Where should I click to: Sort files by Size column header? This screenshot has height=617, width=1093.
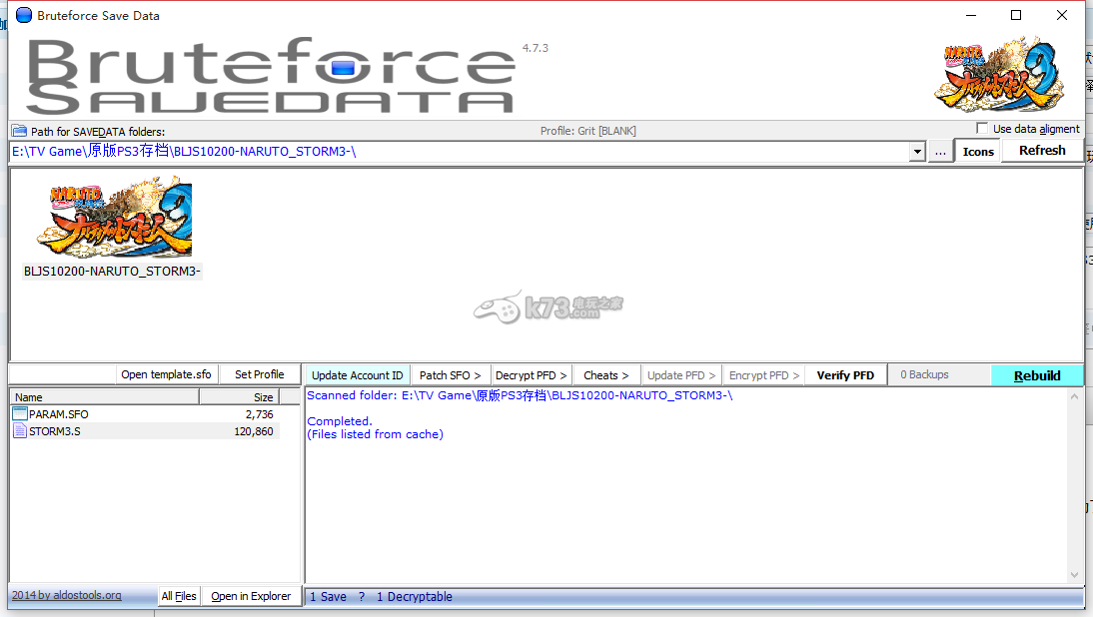(250, 397)
